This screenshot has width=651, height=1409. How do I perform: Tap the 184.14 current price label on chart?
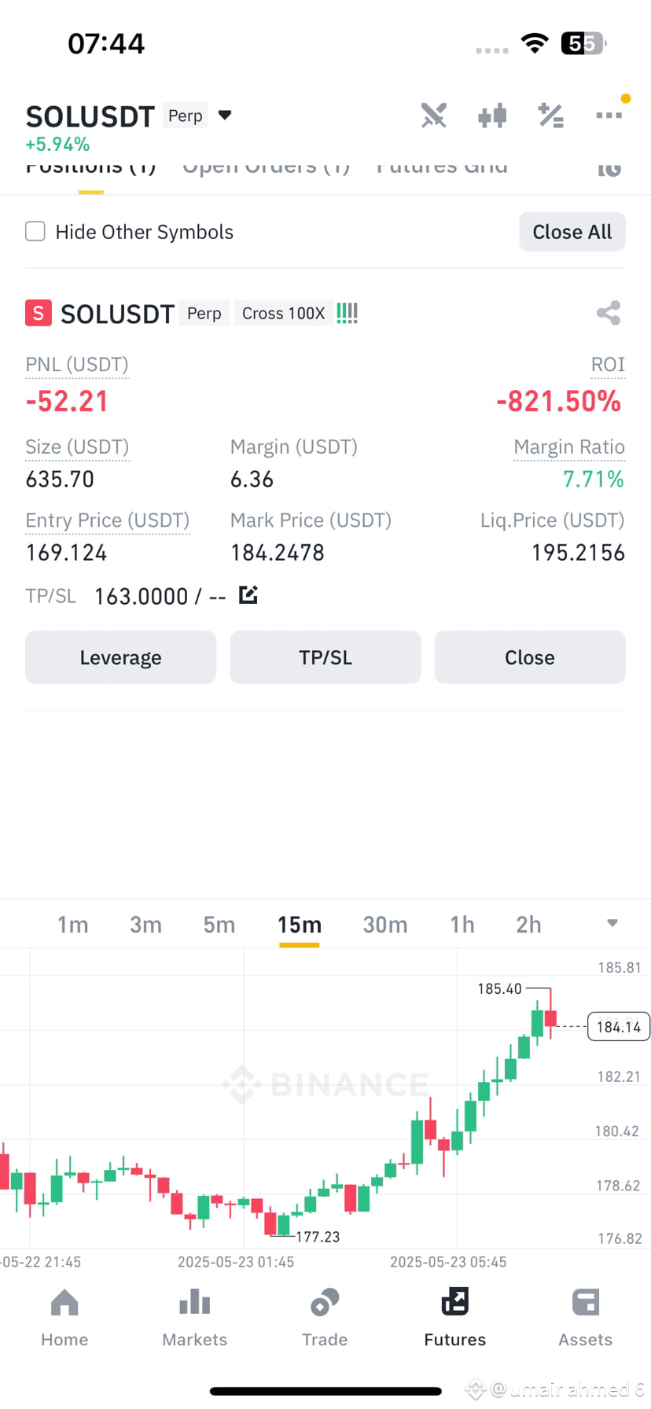619,1027
